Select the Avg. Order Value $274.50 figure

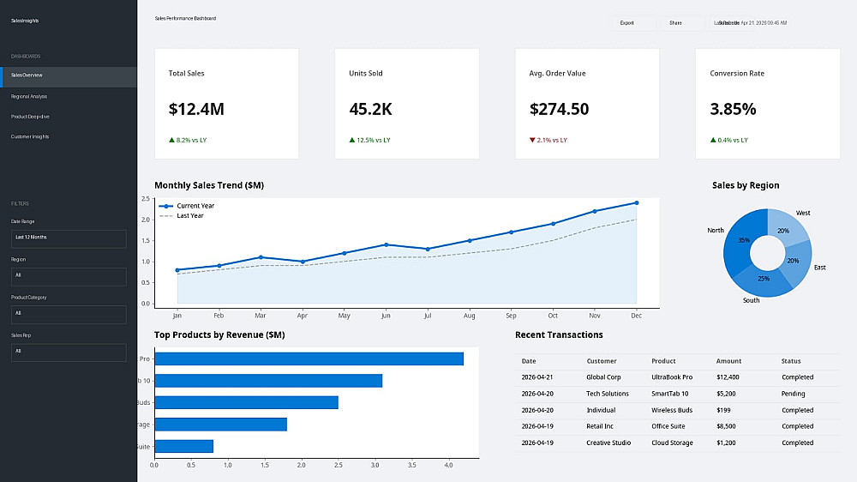(559, 110)
